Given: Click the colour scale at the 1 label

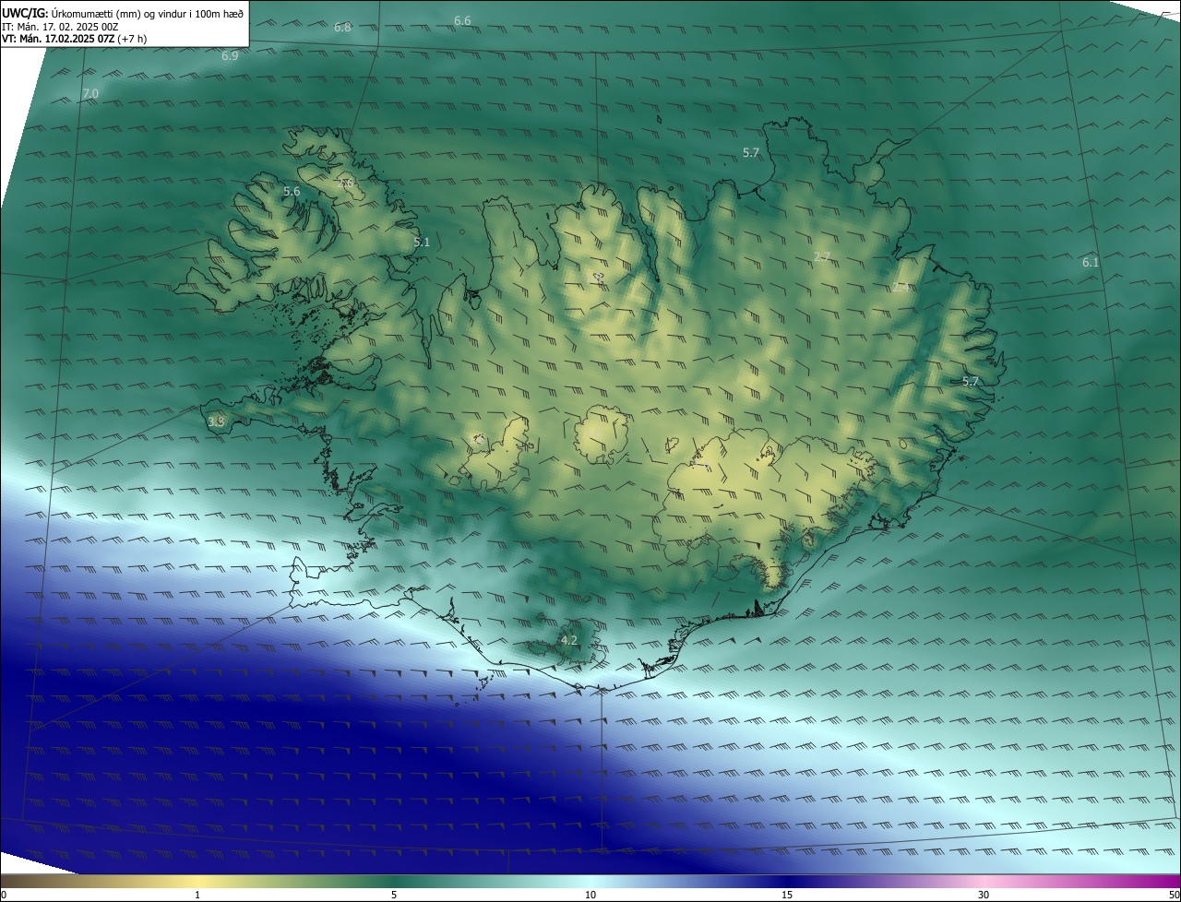Looking at the screenshot, I should [197, 895].
